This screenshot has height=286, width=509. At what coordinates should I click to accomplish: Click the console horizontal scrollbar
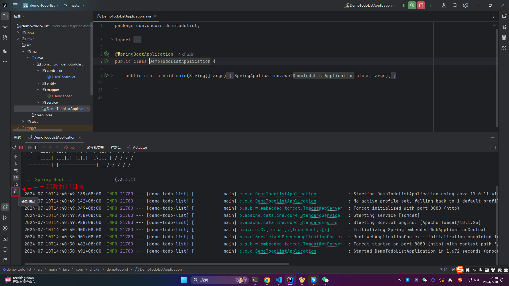pyautogui.click(x=157, y=264)
